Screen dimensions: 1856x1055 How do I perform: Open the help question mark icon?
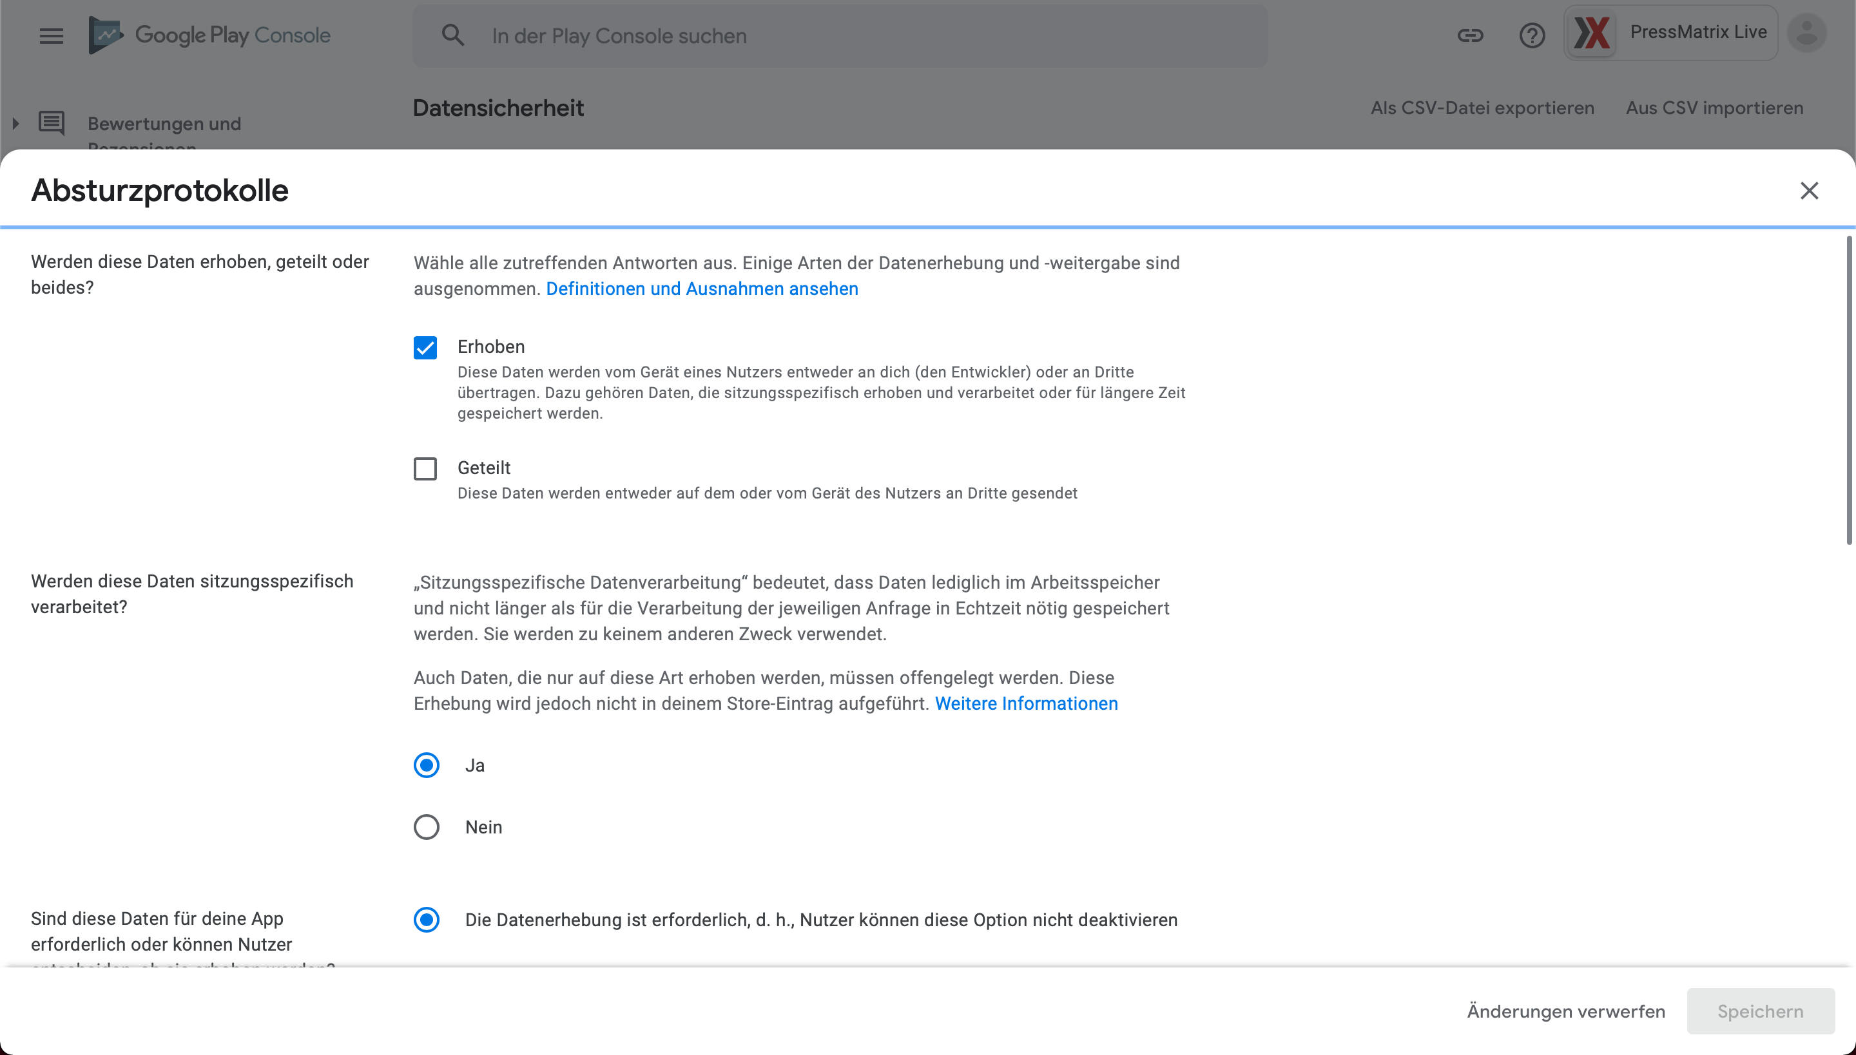pos(1532,35)
